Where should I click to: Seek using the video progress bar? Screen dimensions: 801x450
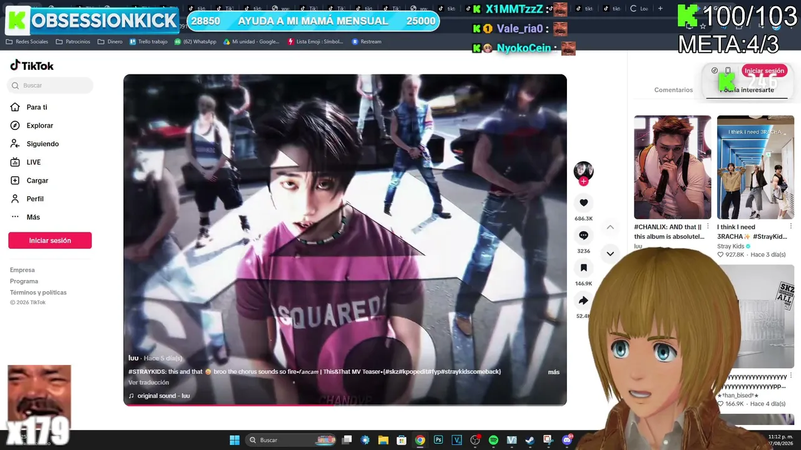pos(345,405)
